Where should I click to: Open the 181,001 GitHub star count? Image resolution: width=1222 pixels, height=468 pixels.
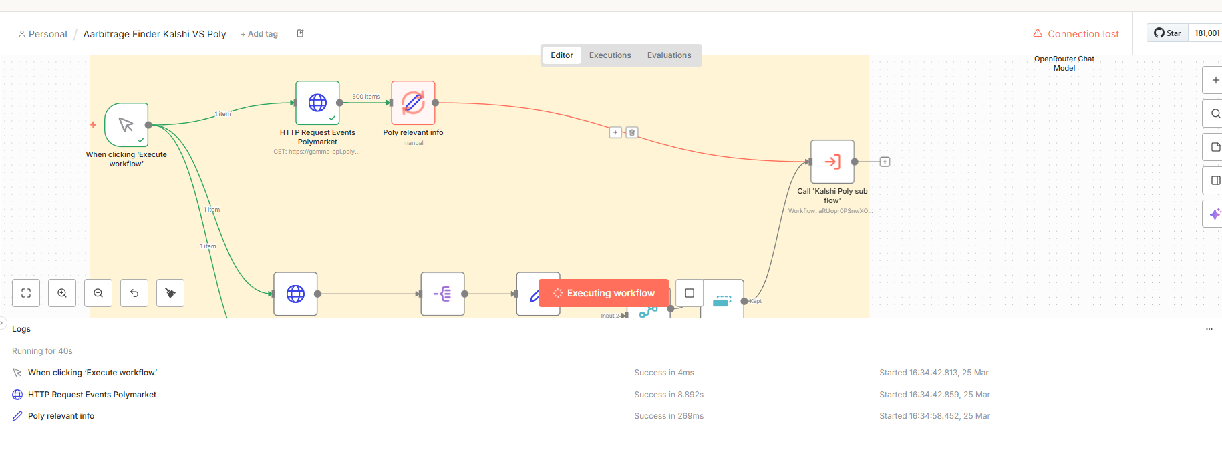coord(1206,33)
